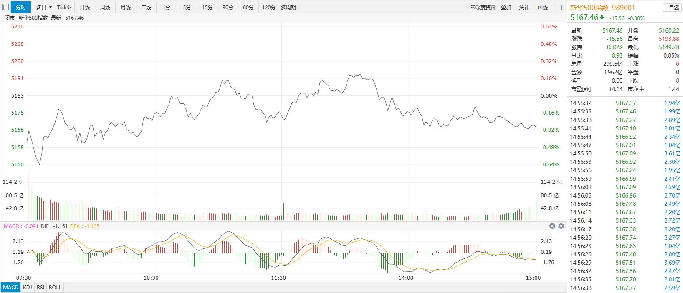Select the 5分 five-minute period
The image size is (683, 293).
187,7
